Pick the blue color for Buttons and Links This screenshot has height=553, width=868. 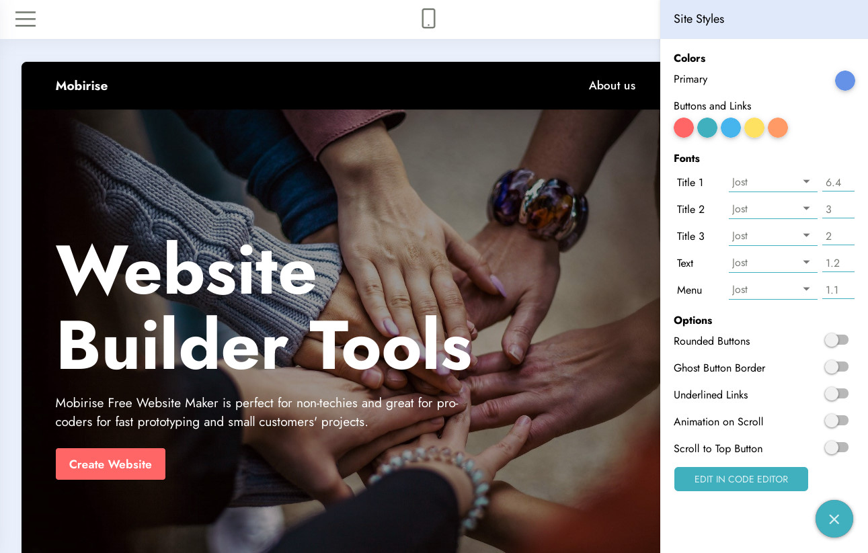coord(730,128)
